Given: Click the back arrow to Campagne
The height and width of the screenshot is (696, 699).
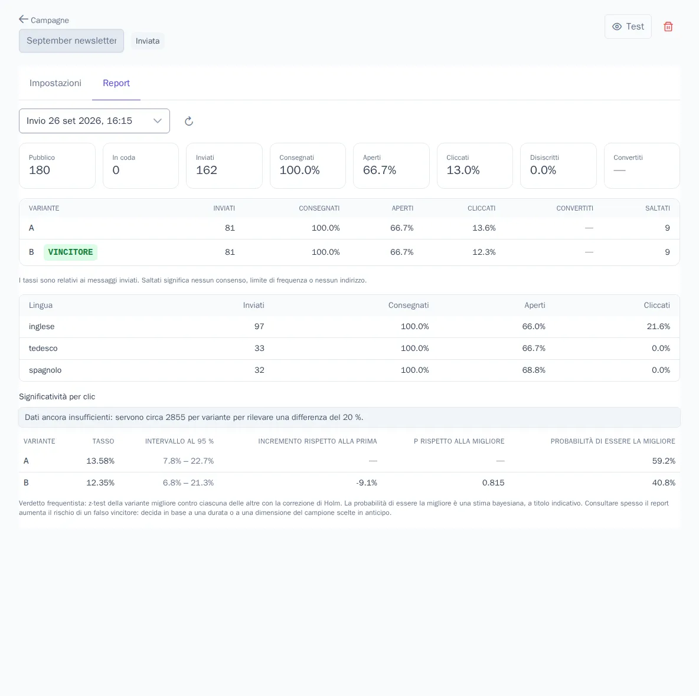Looking at the screenshot, I should (x=24, y=19).
